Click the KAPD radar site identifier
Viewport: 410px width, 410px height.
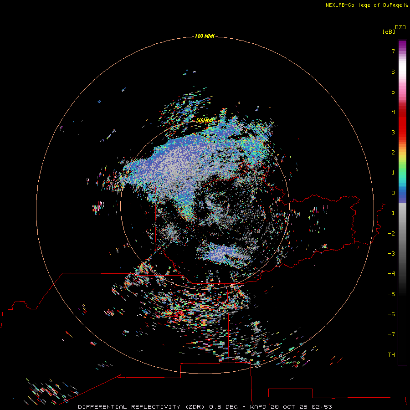[x=258, y=407]
